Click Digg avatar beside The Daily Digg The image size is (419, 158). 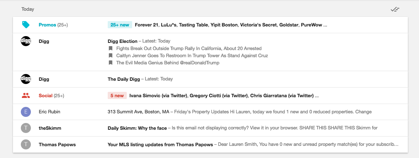[26, 79]
